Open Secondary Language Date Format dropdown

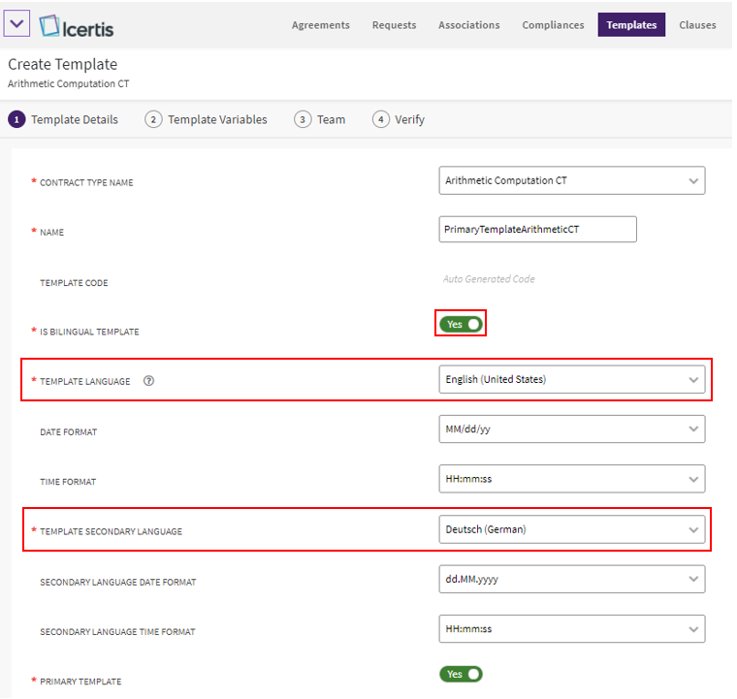point(571,579)
